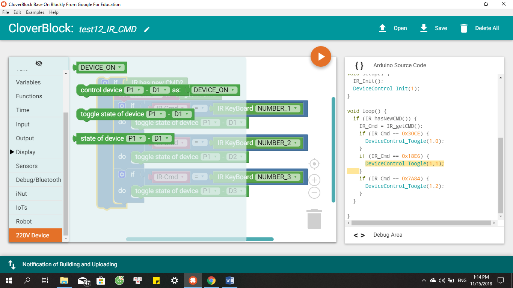Open the Windows Start menu
This screenshot has width=513, height=288.
click(9, 280)
